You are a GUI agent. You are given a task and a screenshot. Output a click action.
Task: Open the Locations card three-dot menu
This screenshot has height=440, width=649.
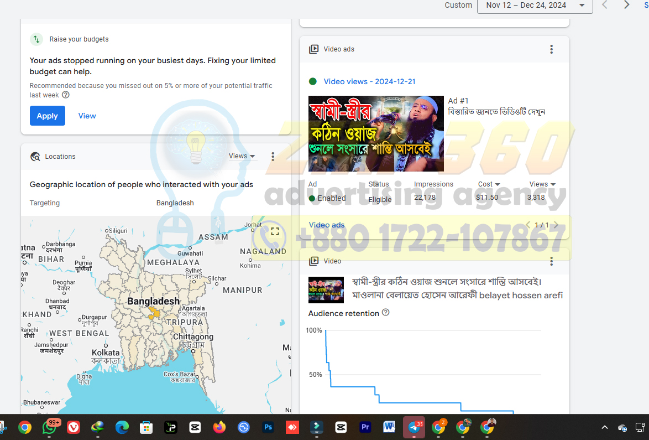273,156
